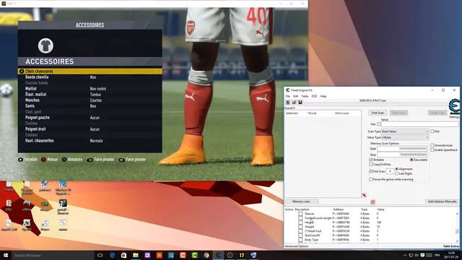Viewport: 462px width, 260px height.
Task: Click the Steam-like round taskbar icon
Action: [x=230, y=255]
